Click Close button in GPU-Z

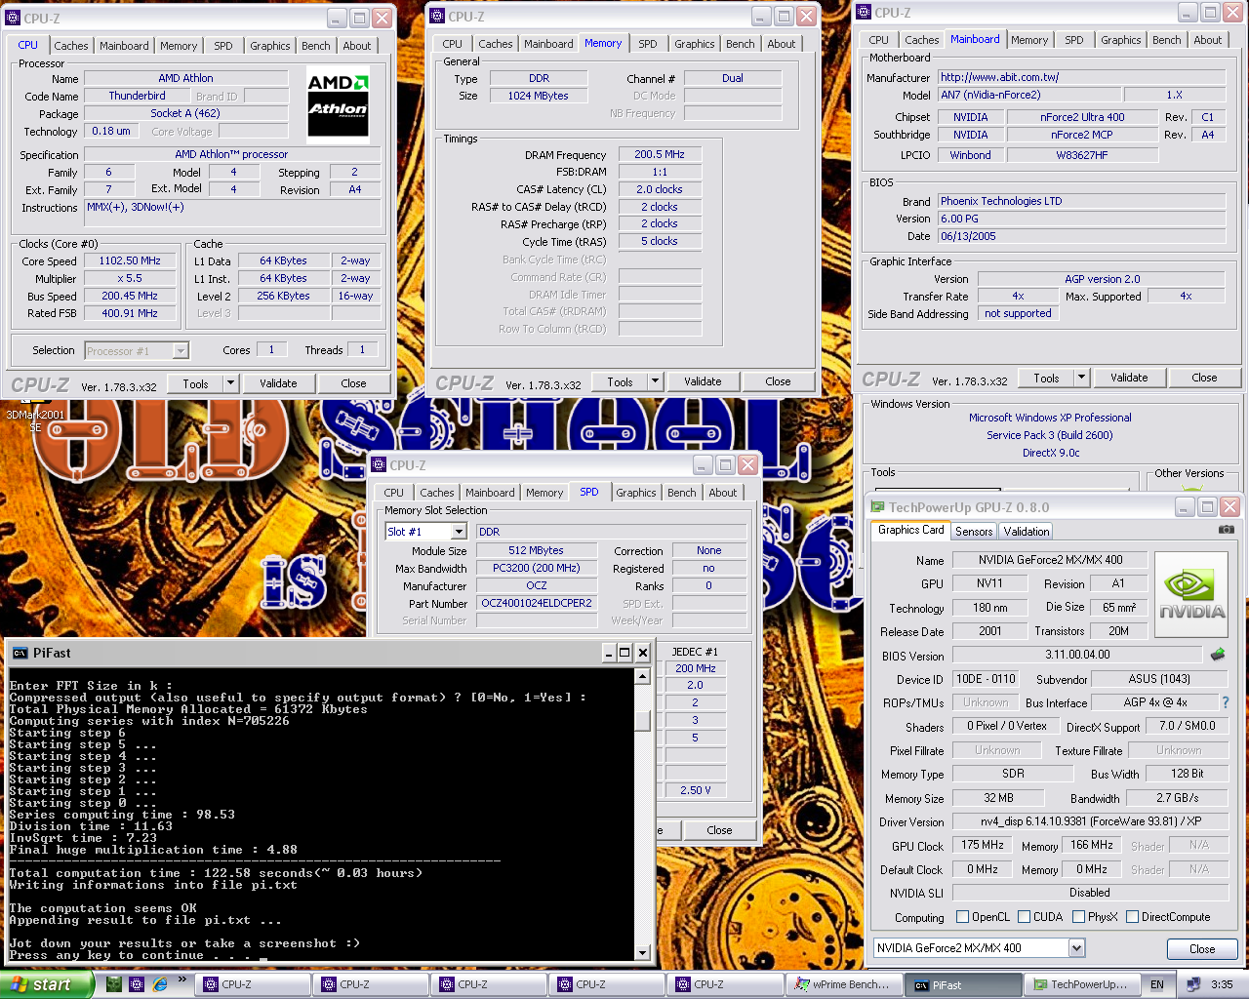coord(1202,948)
